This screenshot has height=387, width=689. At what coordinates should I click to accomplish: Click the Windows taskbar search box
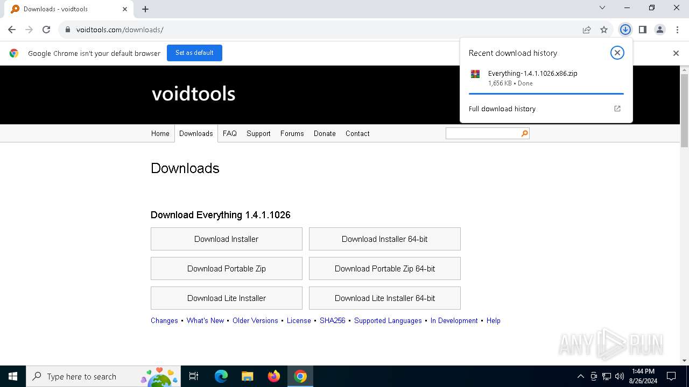[102, 376]
